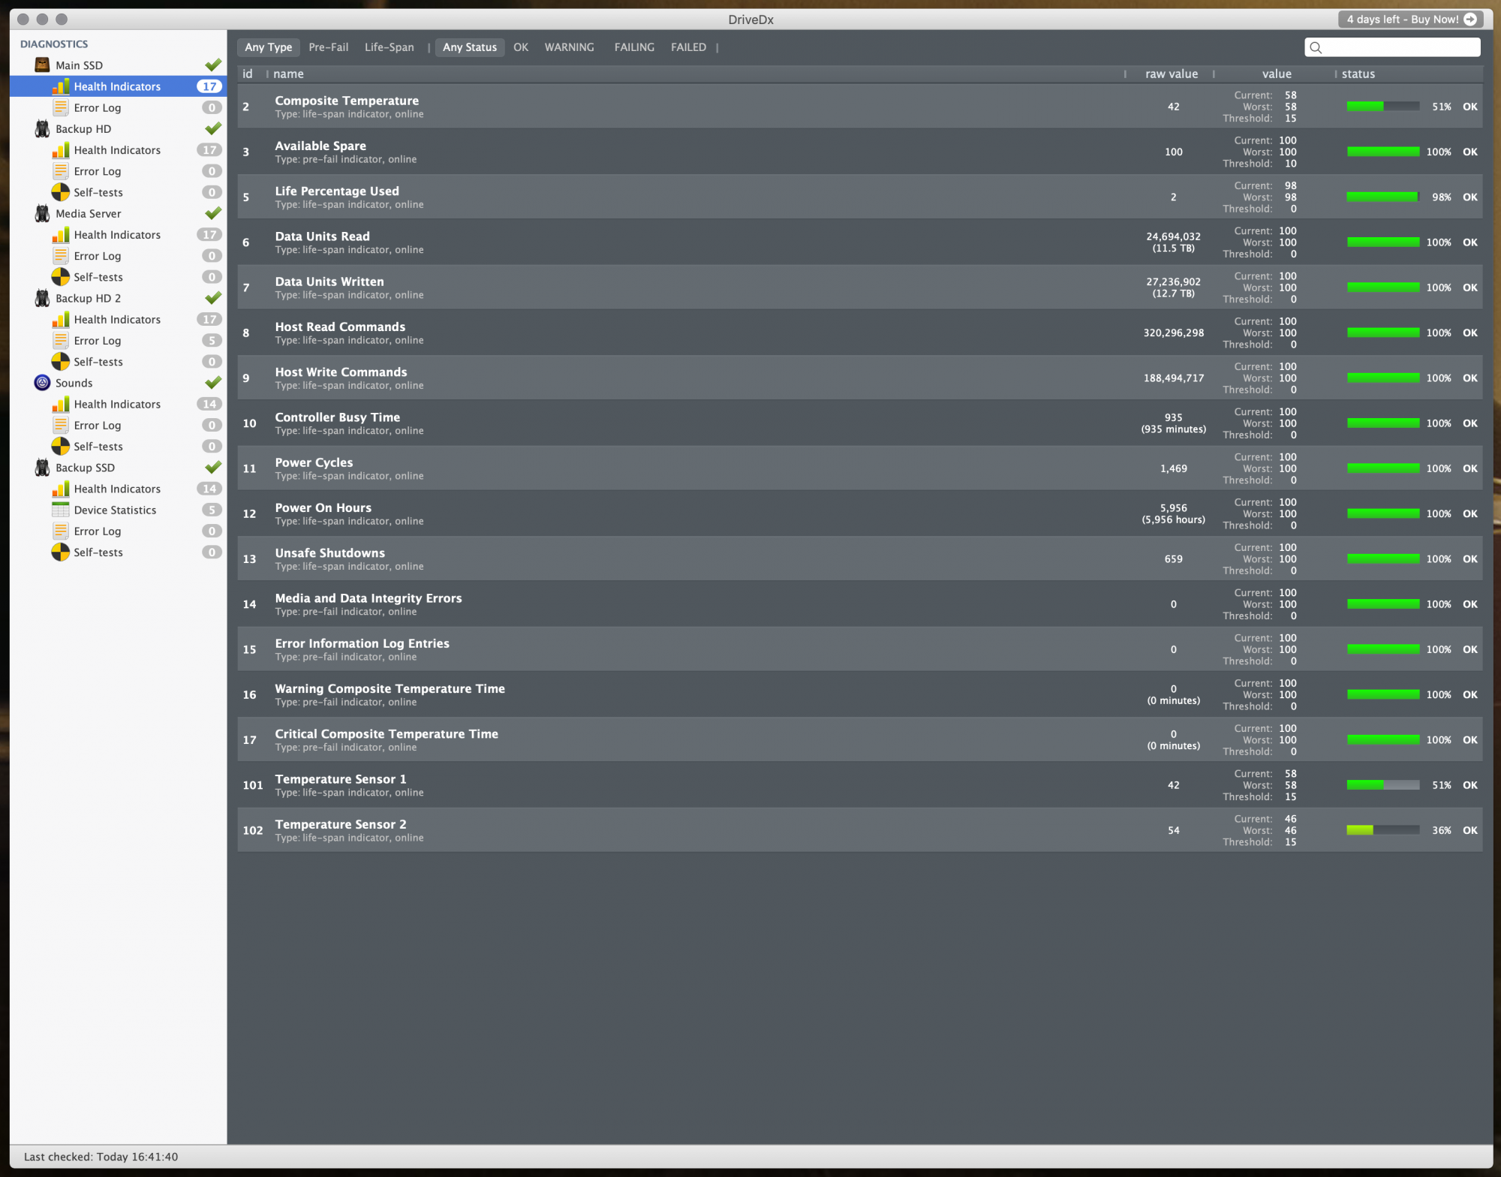The height and width of the screenshot is (1177, 1501).
Task: Click Sounds Error Log icon
Action: coord(61,426)
